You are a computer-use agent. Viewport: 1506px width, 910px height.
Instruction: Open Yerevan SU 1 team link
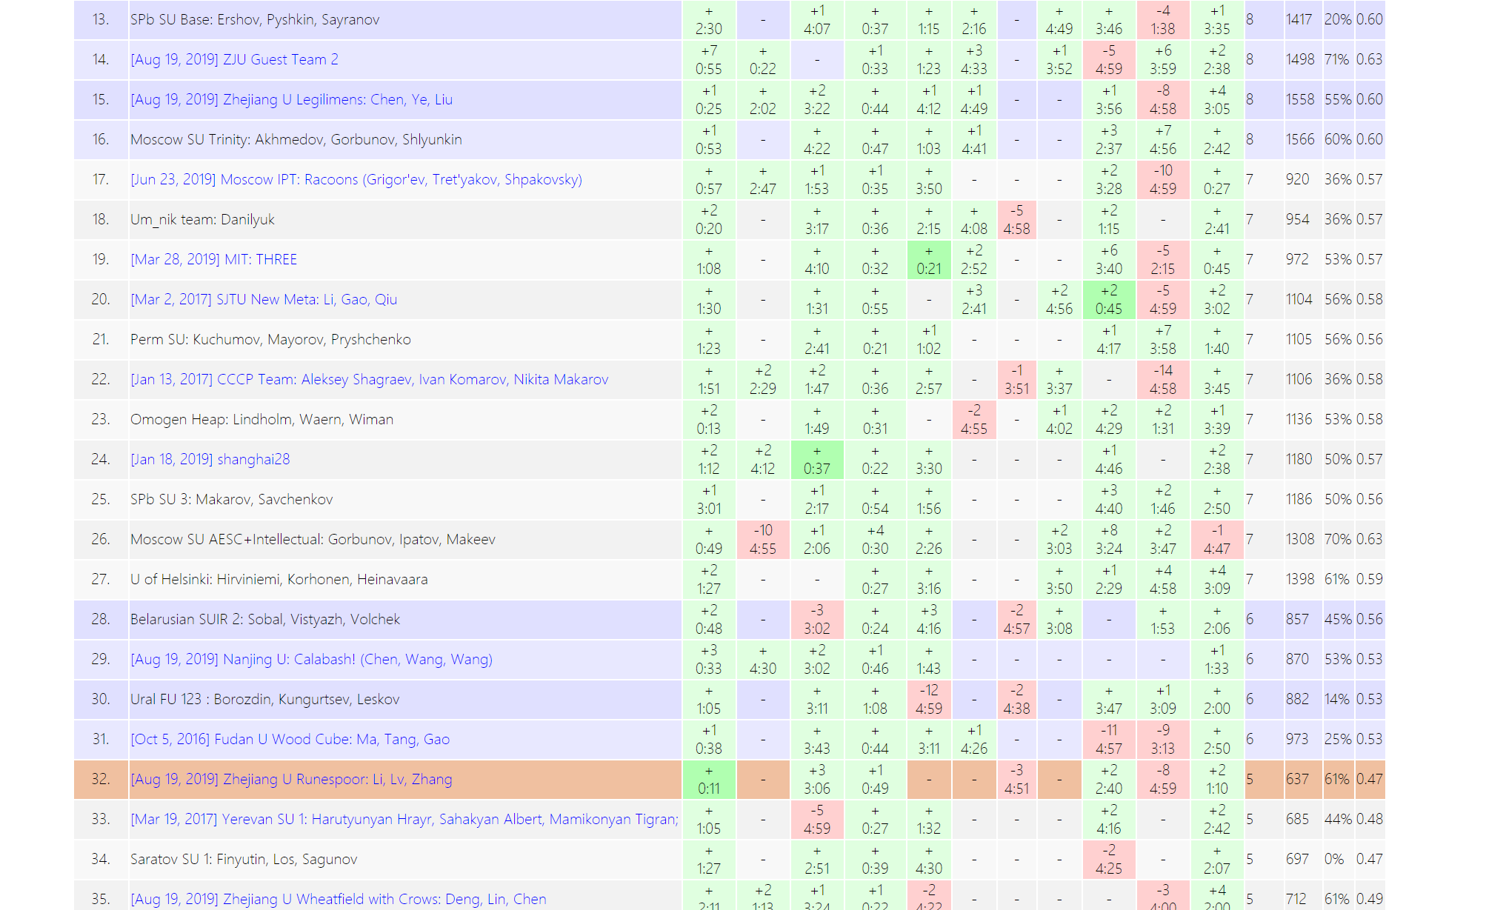tap(404, 820)
